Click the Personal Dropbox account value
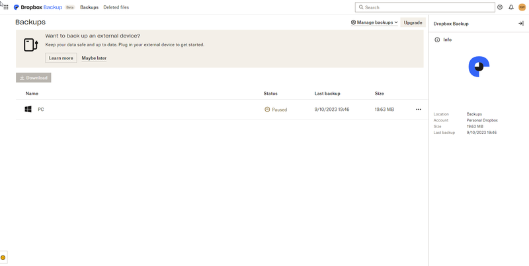The height and width of the screenshot is (266, 529). (482, 120)
